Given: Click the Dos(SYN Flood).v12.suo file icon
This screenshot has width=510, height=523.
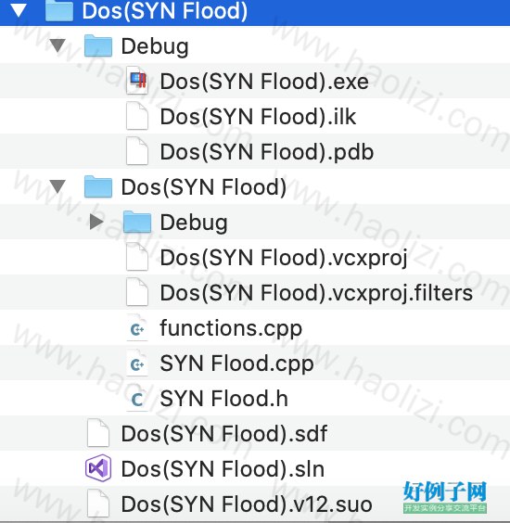Looking at the screenshot, I should (x=98, y=504).
